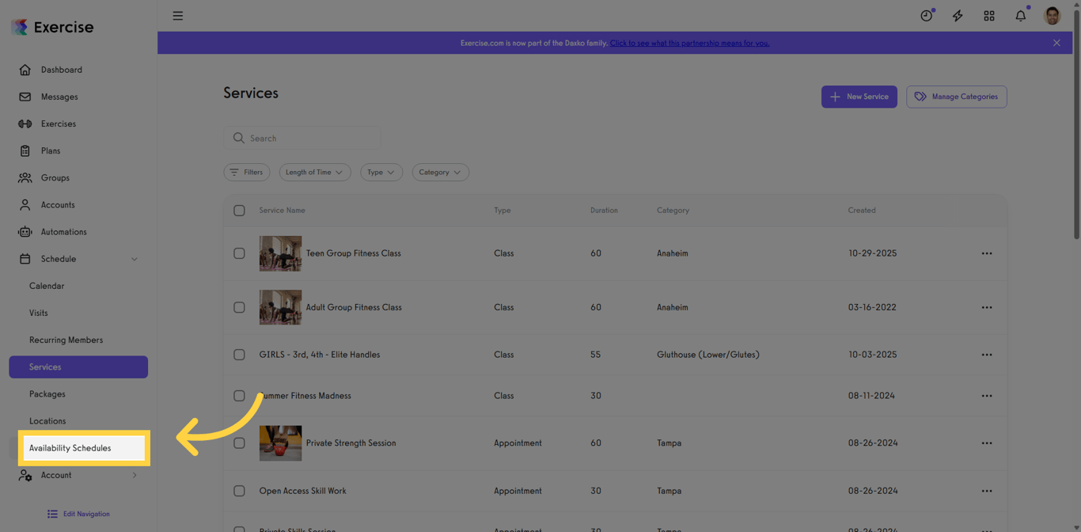Click the Account gear-person icon
Screen dimensions: 1081x532
25,475
